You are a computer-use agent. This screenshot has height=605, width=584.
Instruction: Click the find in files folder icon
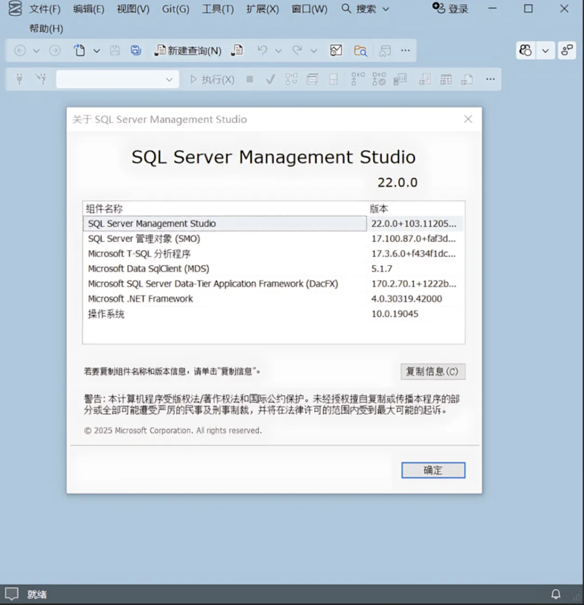(x=361, y=50)
